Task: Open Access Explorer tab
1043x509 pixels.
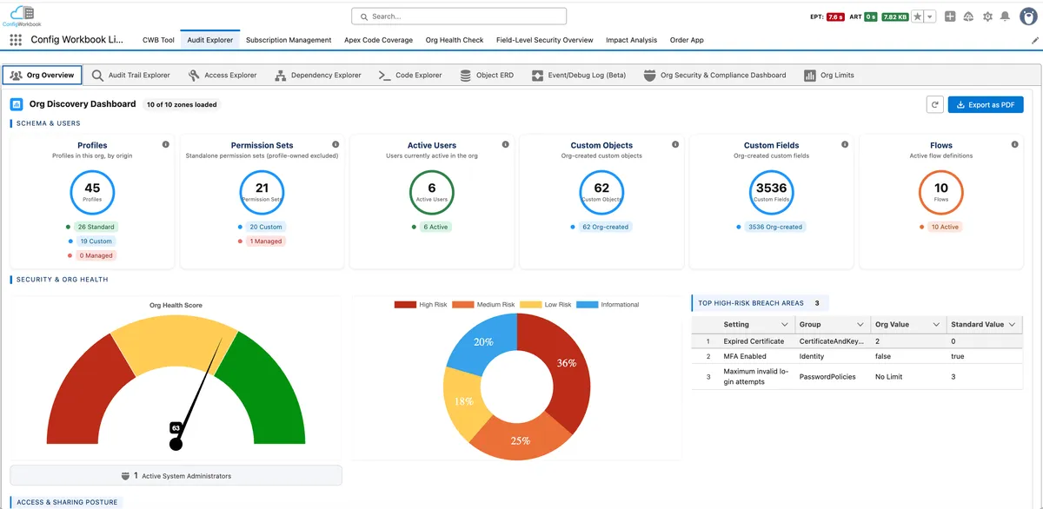Action: [223, 75]
